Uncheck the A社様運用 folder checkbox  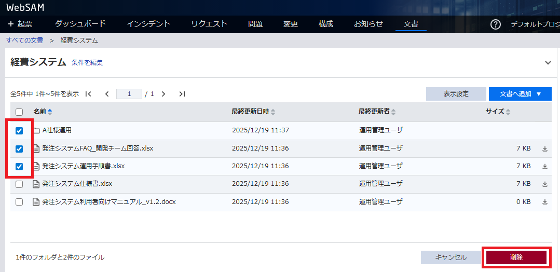(19, 131)
